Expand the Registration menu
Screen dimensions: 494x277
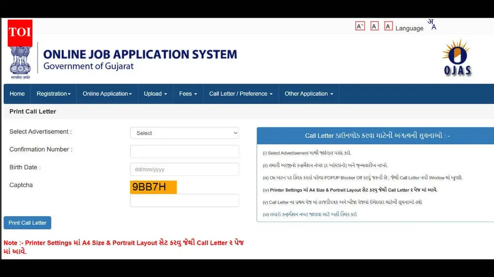pyautogui.click(x=54, y=93)
